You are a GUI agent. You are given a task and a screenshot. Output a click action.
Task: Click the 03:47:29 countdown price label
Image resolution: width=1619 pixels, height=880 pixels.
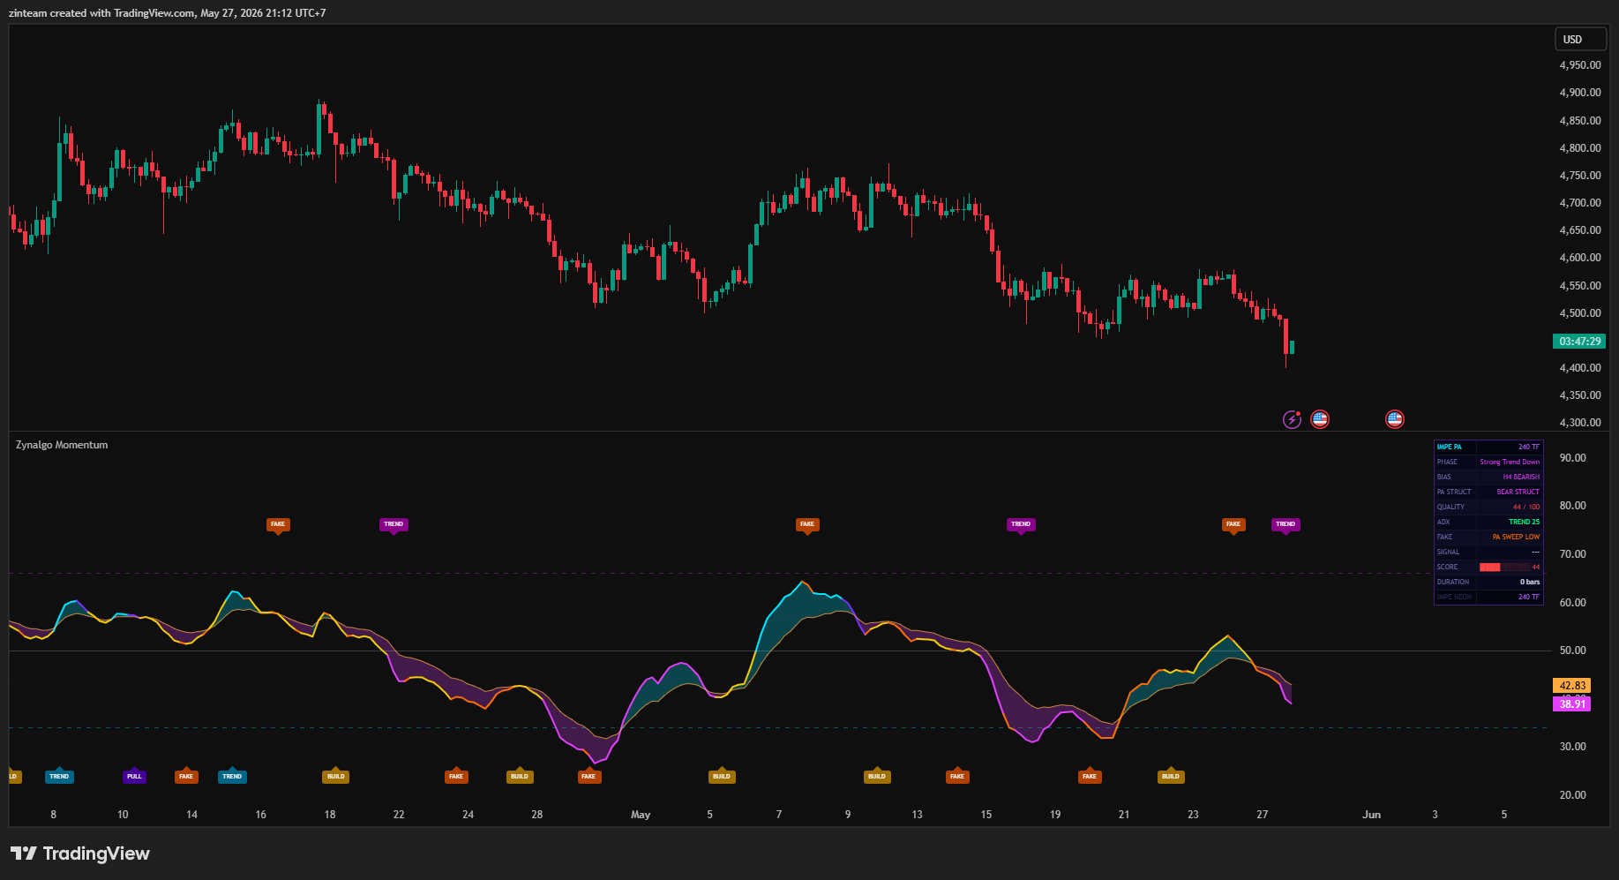click(1579, 341)
